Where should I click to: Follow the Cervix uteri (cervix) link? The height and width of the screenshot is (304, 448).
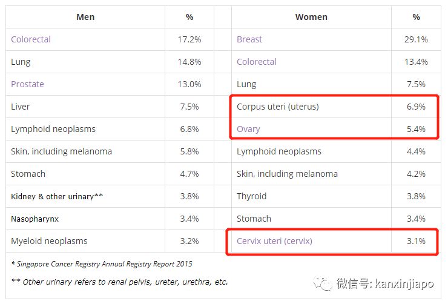[x=274, y=241]
